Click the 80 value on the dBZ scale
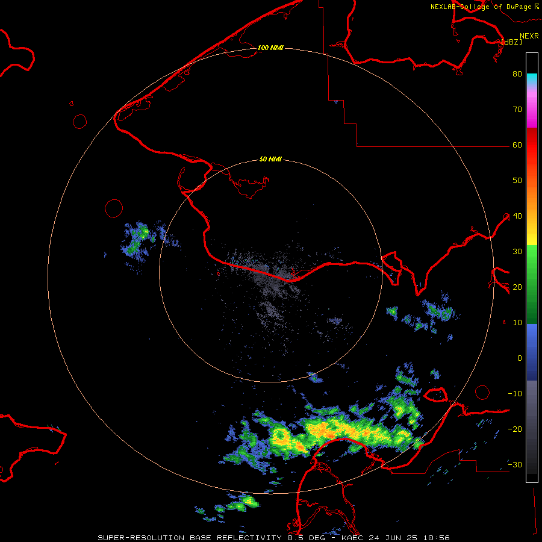 (x=517, y=73)
